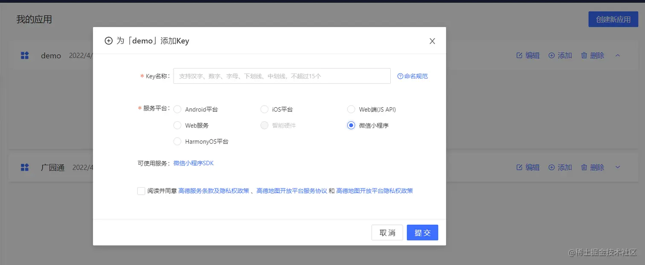Collapse the demo app row chevron

click(618, 55)
